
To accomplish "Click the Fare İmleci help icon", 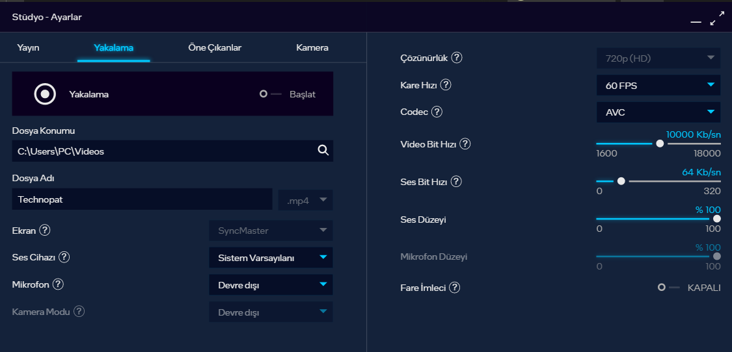I will point(455,287).
